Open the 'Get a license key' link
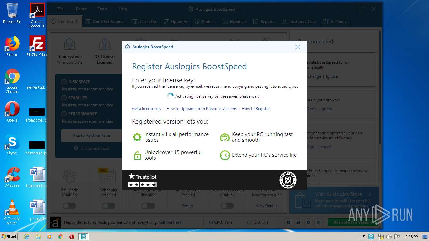The image size is (429, 241). point(146,109)
